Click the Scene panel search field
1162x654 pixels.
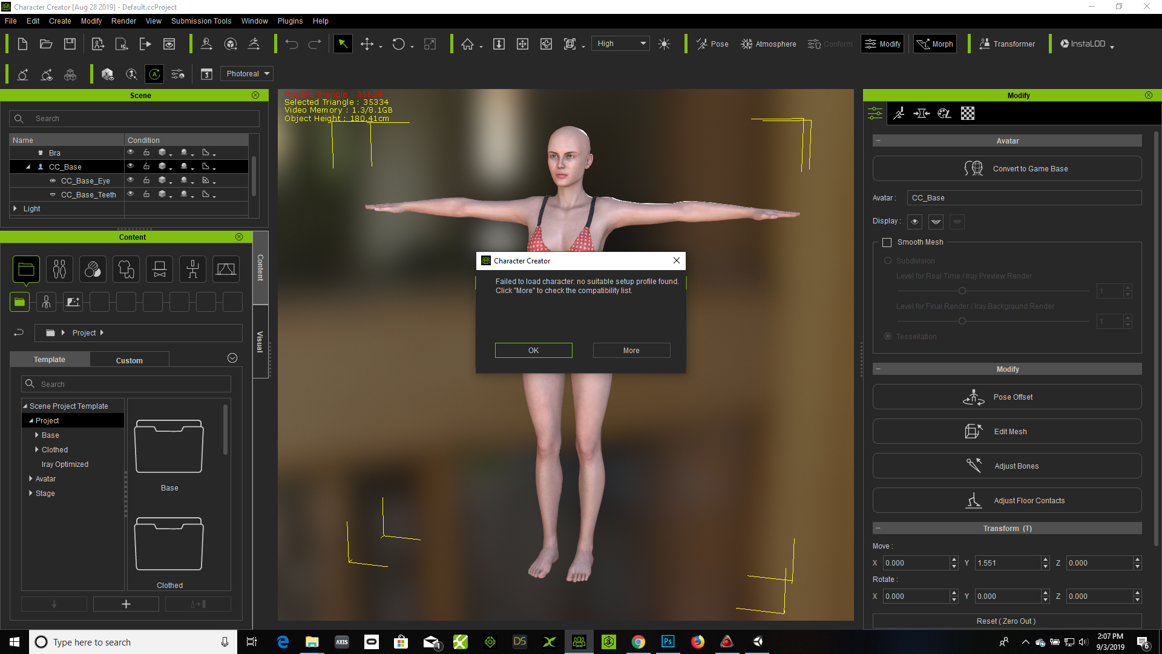point(134,119)
